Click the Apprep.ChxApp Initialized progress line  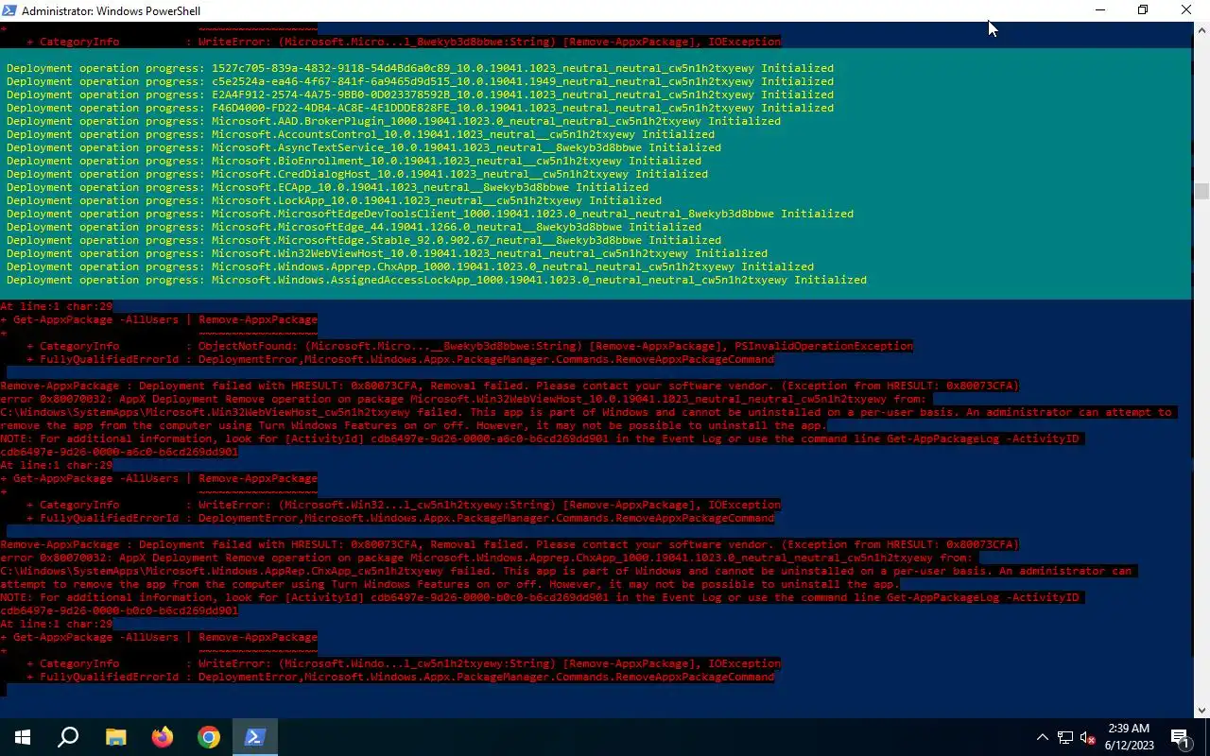[x=410, y=266]
